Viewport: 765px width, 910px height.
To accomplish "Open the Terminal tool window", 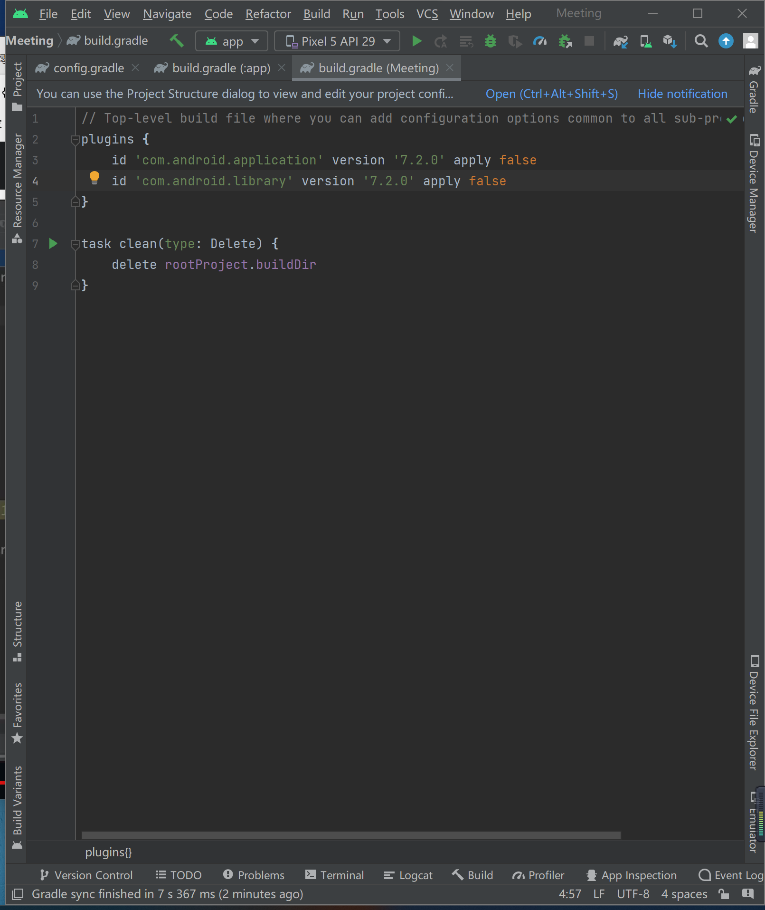I will 335,875.
